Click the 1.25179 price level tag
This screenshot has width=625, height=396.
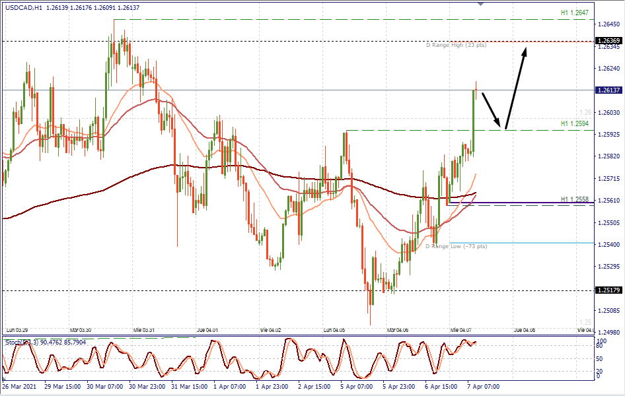pos(608,290)
